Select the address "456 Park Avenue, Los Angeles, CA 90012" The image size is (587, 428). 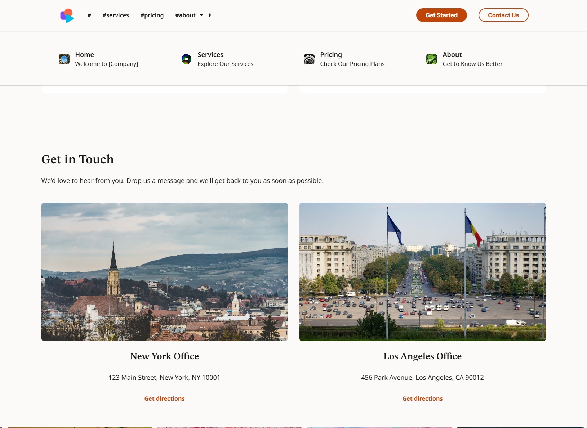pyautogui.click(x=422, y=377)
